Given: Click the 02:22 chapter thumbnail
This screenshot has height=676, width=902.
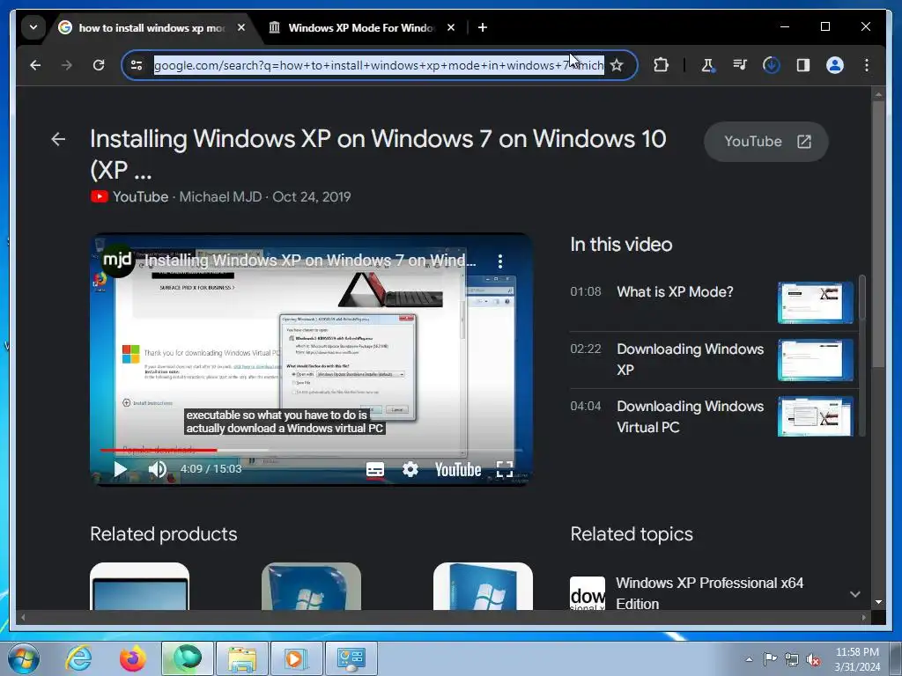Looking at the screenshot, I should (815, 360).
